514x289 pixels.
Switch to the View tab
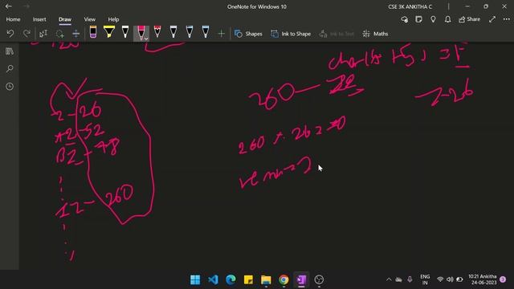point(89,19)
